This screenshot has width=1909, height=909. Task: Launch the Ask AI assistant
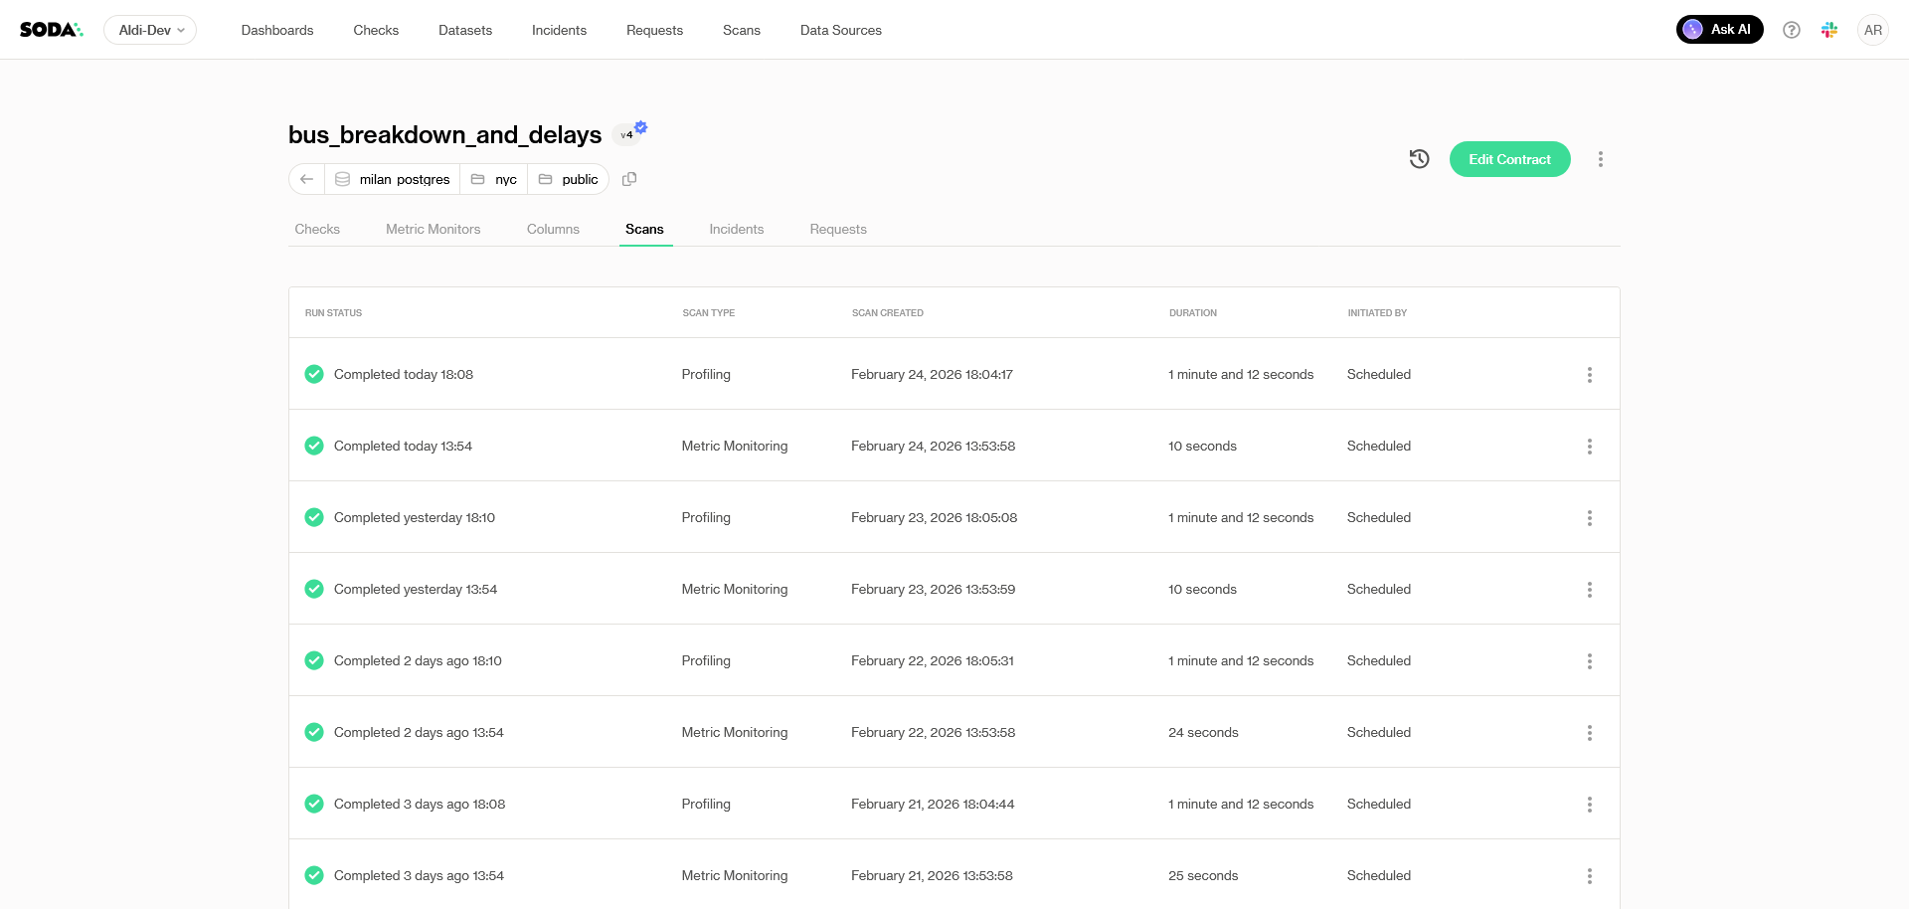[x=1719, y=30]
